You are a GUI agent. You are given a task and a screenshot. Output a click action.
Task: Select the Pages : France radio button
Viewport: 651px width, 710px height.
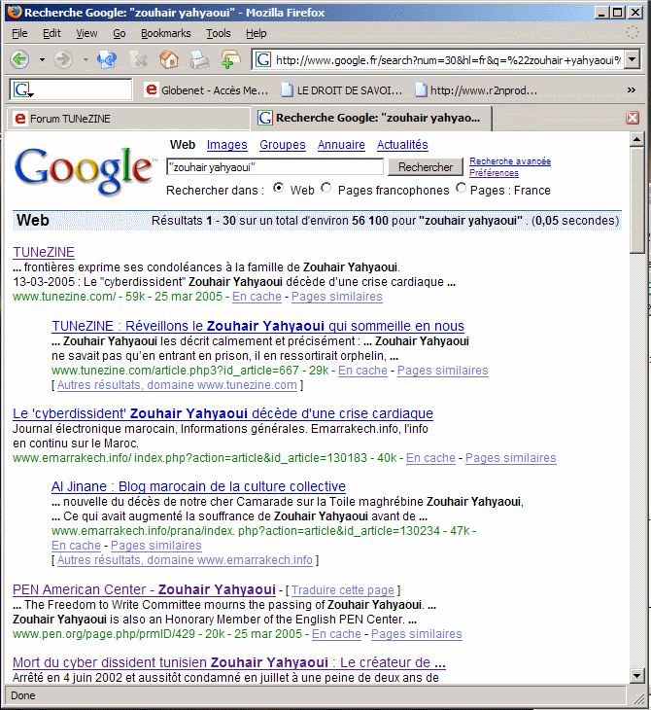(x=461, y=188)
